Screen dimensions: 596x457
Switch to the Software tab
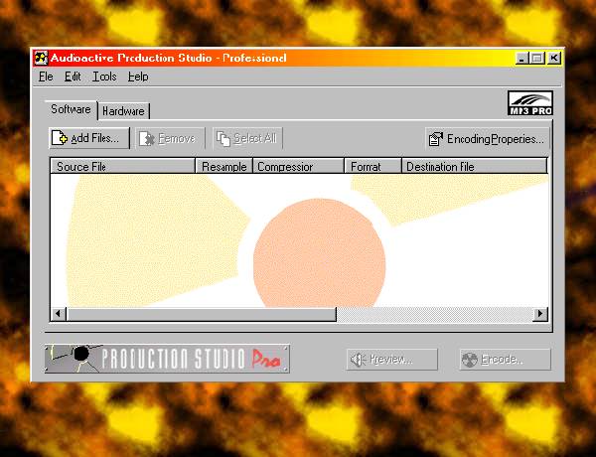pos(71,110)
